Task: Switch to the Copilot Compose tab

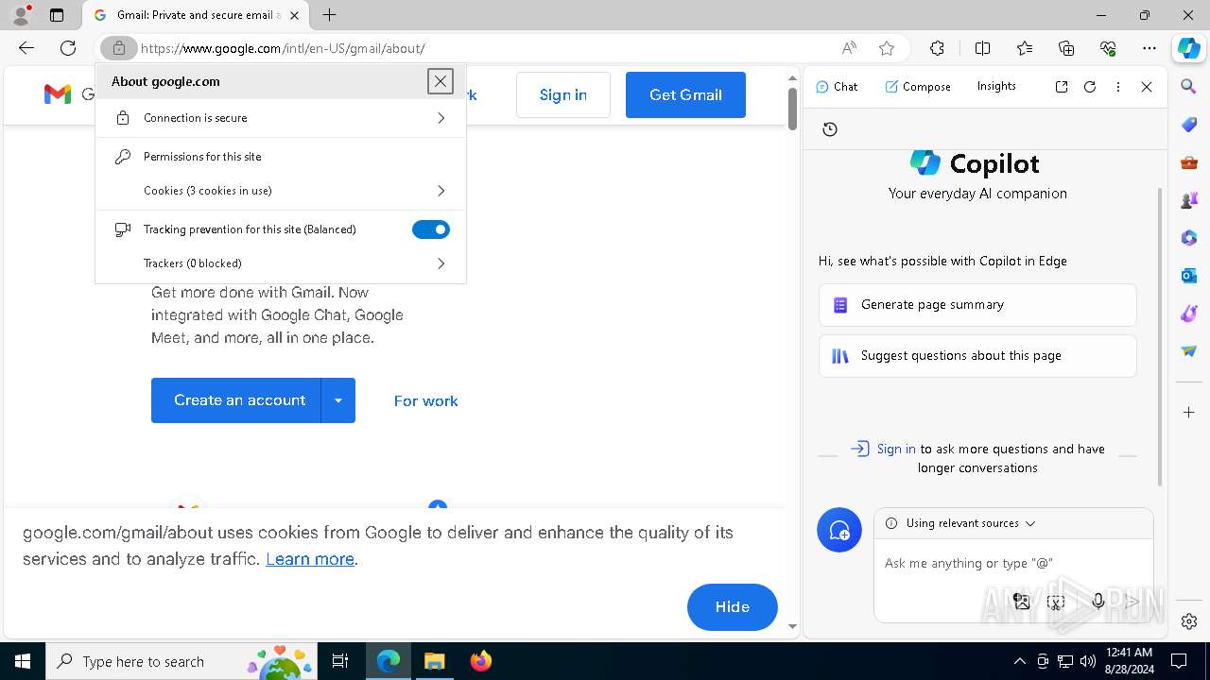Action: (918, 87)
